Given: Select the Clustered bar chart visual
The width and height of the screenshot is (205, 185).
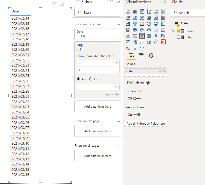Looking at the screenshot, I should pos(142,11).
